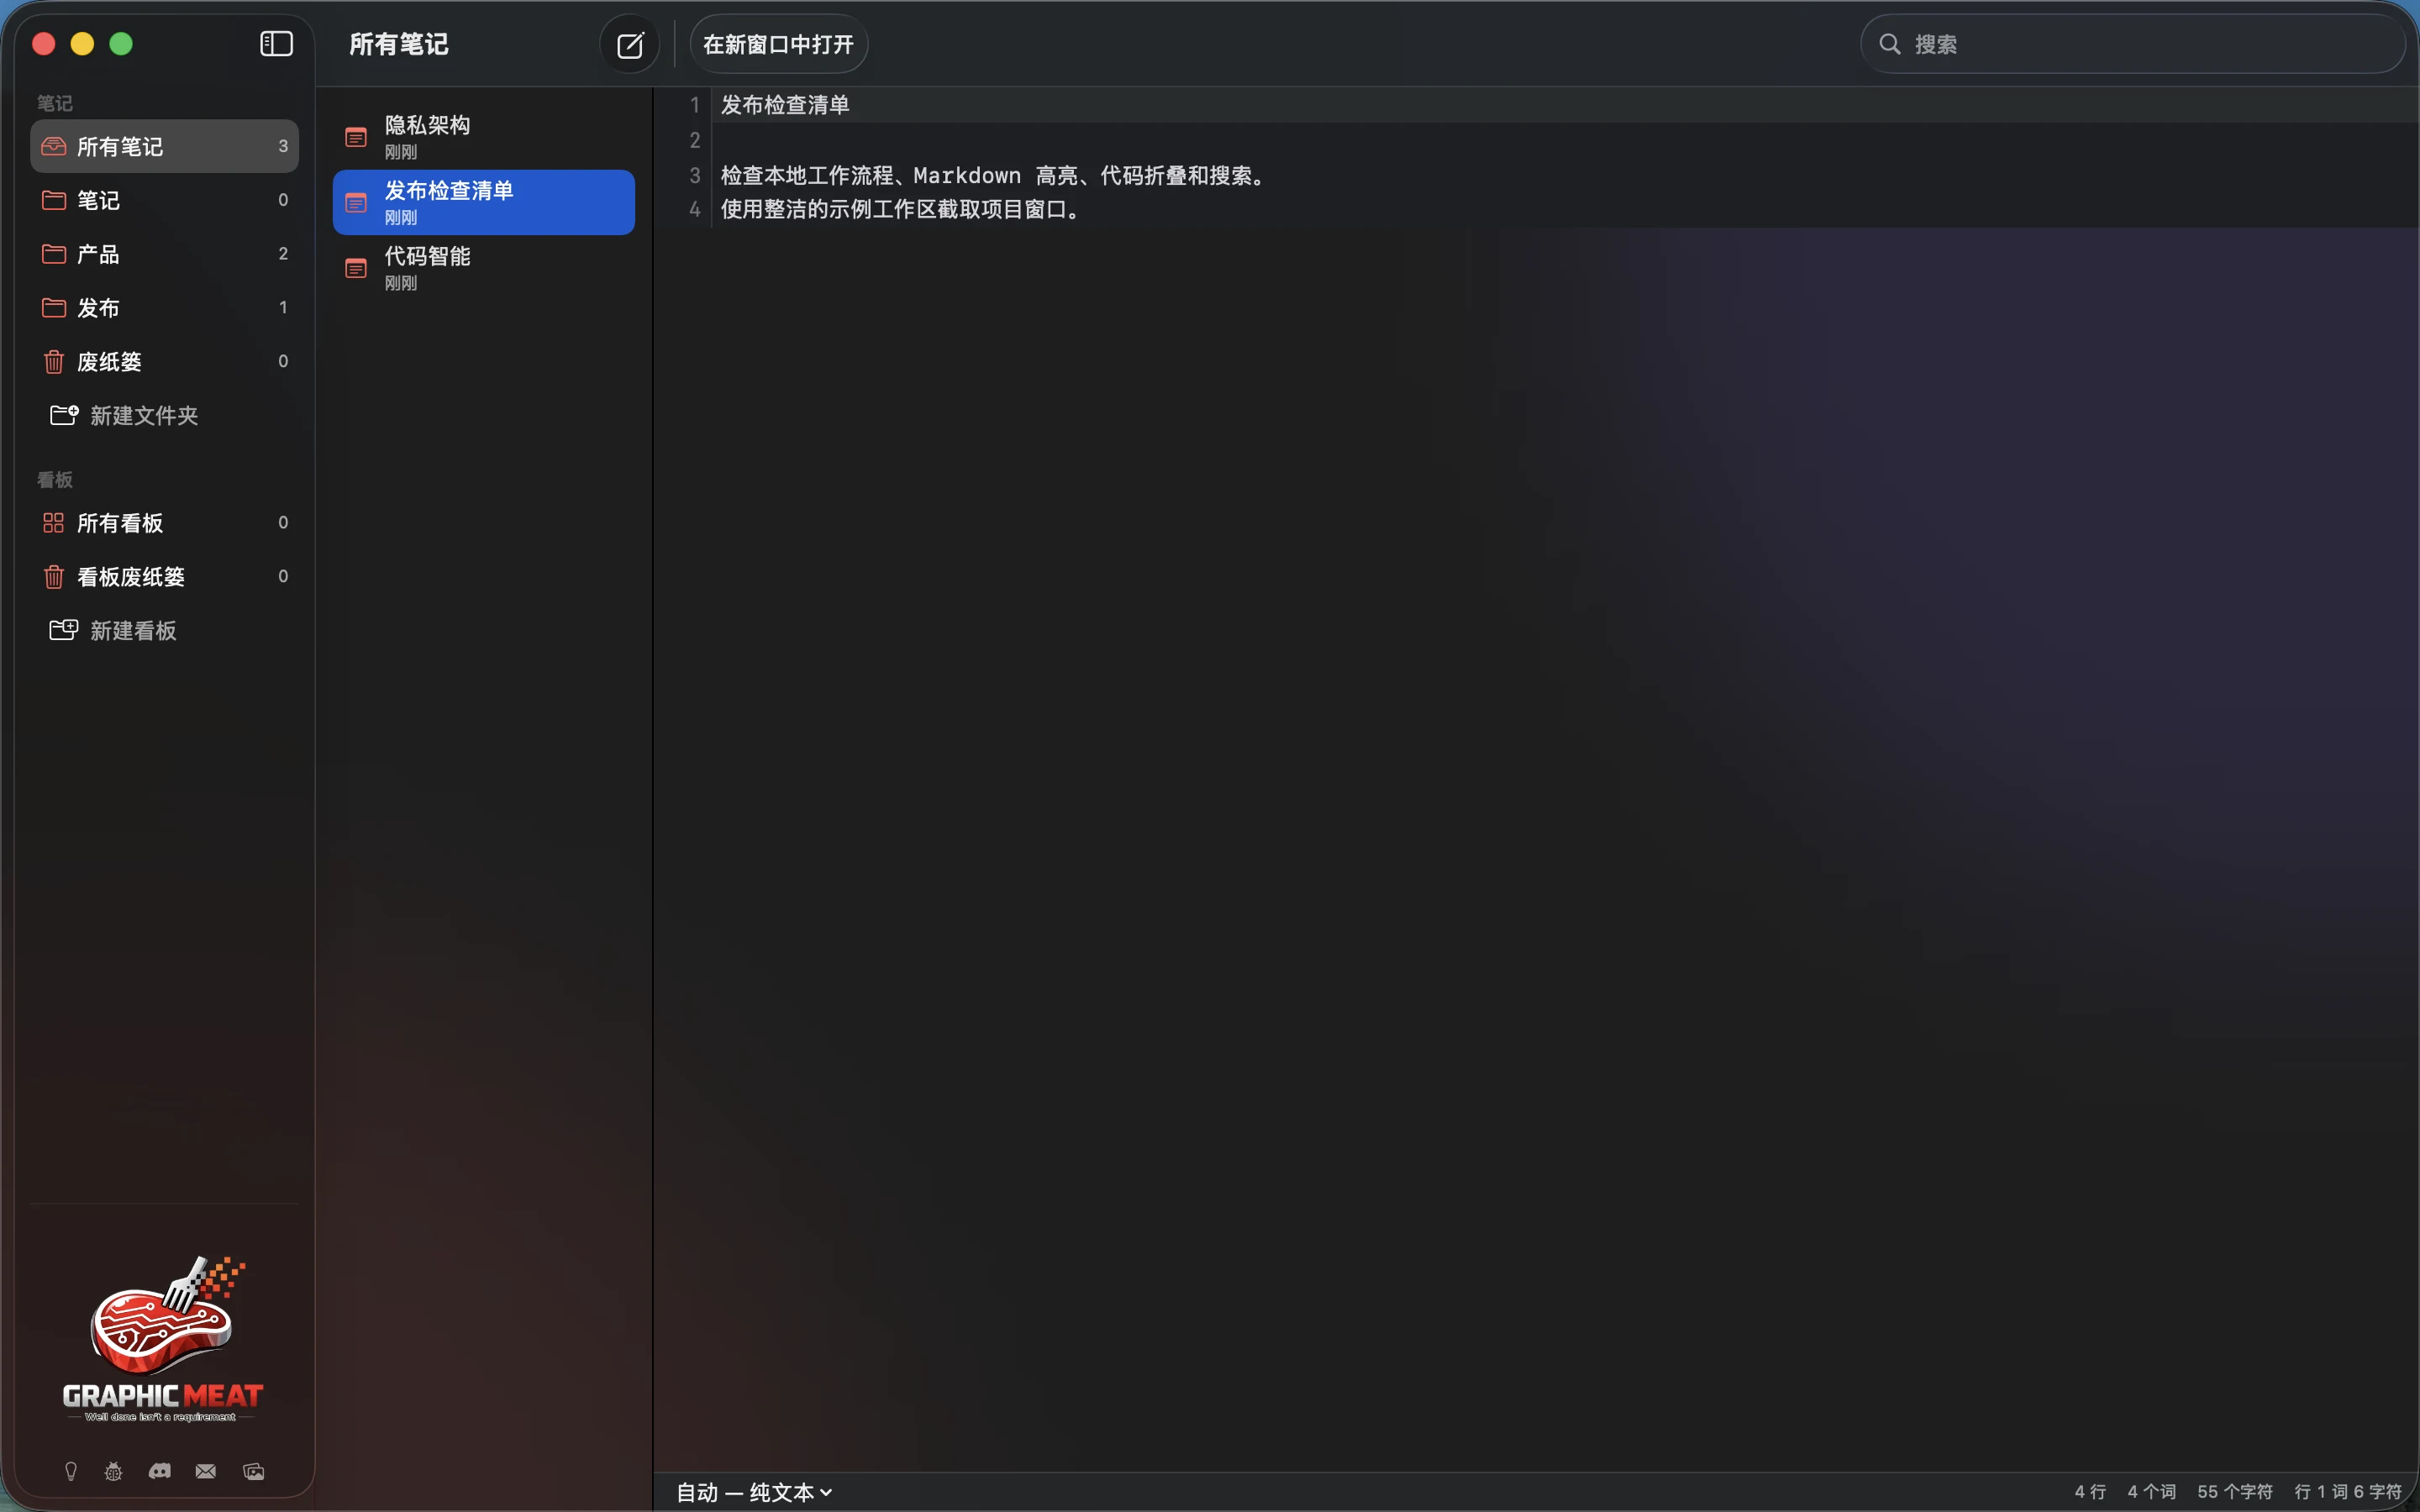Click editor line 1 text 发布检查清单
2420x1512 pixels.
785,105
